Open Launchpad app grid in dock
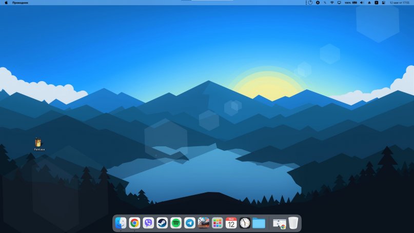Image resolution: width=414 pixels, height=233 pixels. click(x=218, y=223)
